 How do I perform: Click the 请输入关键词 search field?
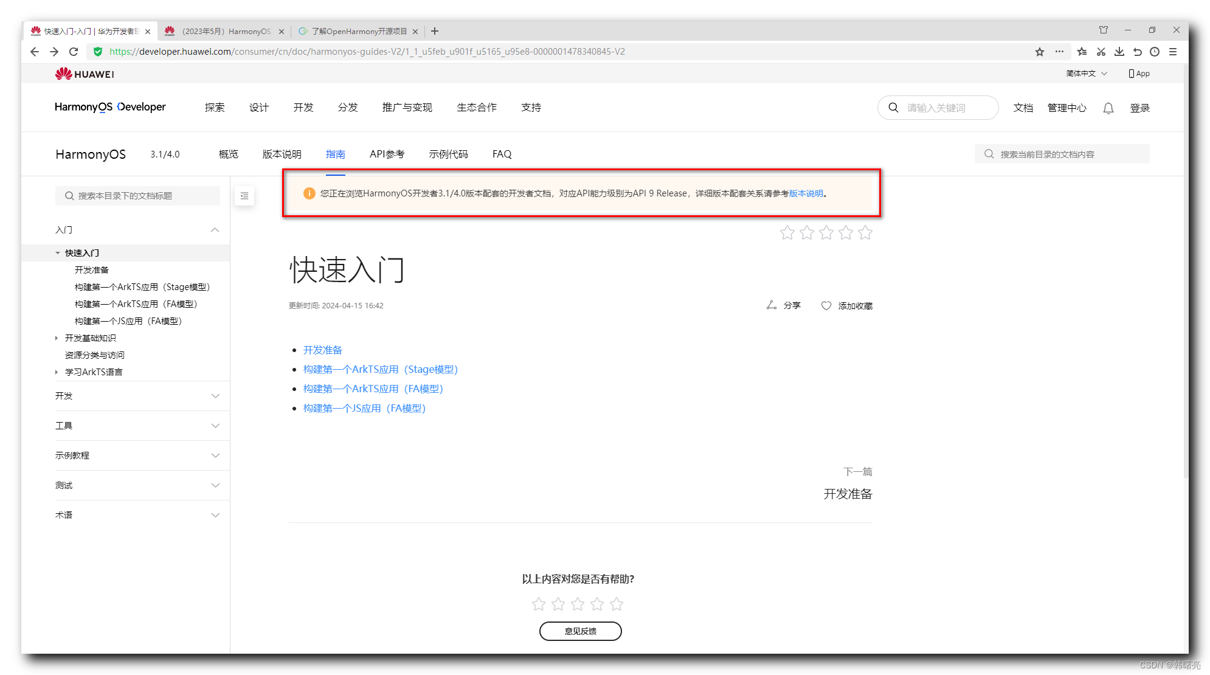938,108
